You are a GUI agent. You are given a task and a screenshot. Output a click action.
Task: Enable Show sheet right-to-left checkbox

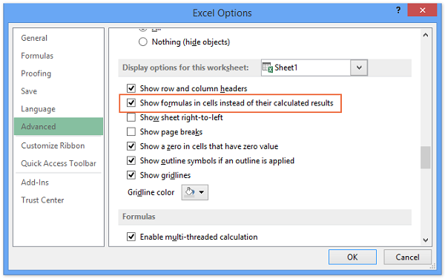[131, 117]
